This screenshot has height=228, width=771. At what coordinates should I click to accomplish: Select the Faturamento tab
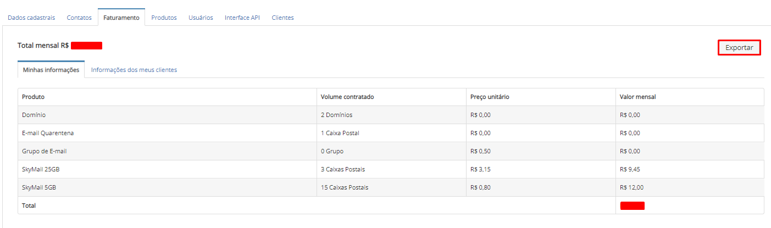[x=121, y=18]
